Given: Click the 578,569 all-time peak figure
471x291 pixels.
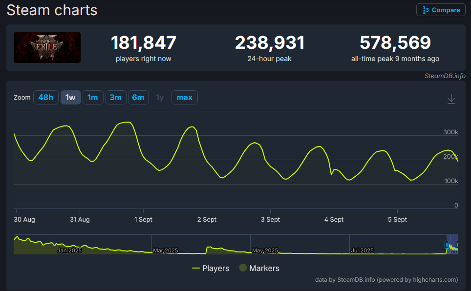Looking at the screenshot, I should 395,42.
